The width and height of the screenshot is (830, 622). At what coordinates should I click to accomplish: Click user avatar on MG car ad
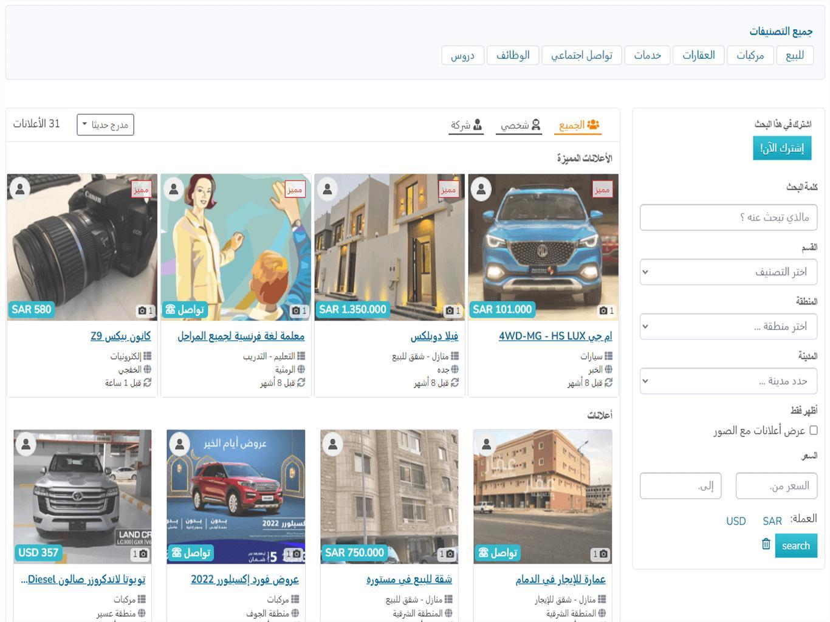tap(481, 189)
